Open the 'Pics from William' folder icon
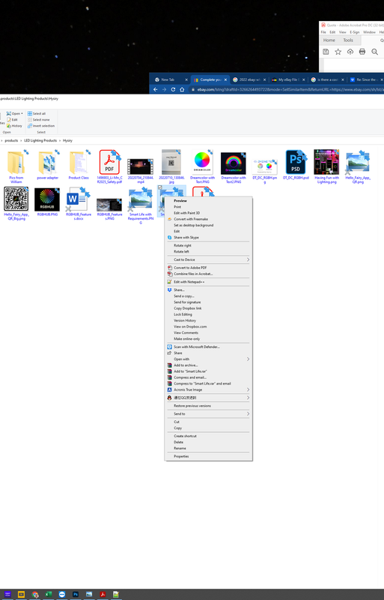Viewport: 384px width, 600px height. 16,163
